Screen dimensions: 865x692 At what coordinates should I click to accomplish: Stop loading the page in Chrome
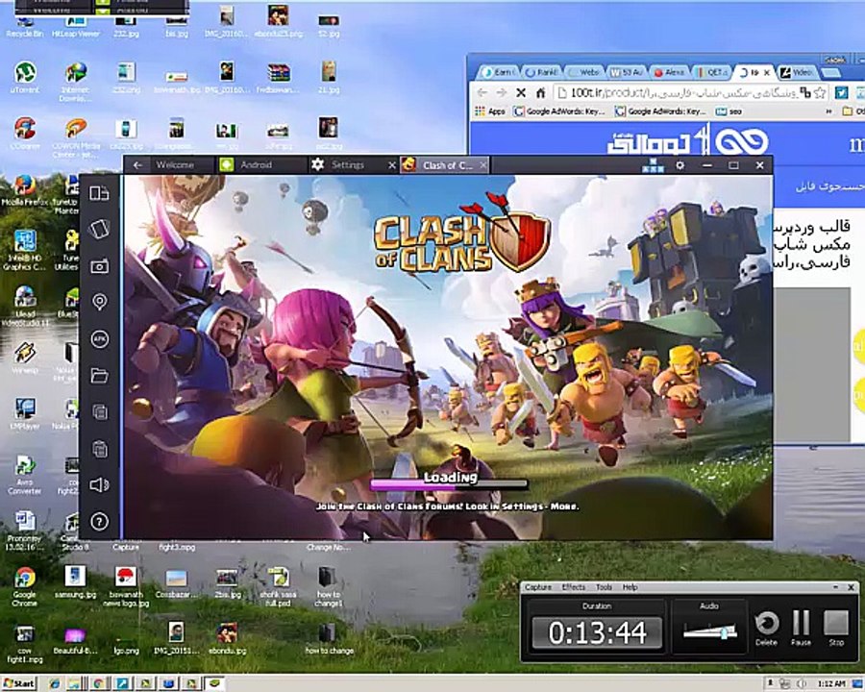520,92
